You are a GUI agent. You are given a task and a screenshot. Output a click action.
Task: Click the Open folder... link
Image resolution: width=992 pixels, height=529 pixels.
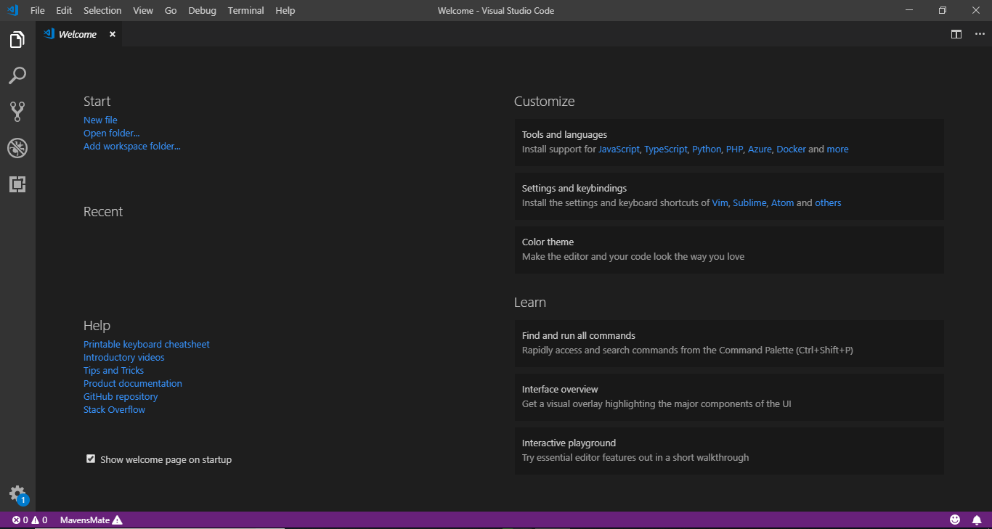112,133
